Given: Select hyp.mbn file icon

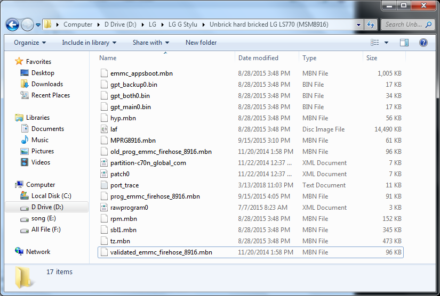Looking at the screenshot, I should coord(104,118).
